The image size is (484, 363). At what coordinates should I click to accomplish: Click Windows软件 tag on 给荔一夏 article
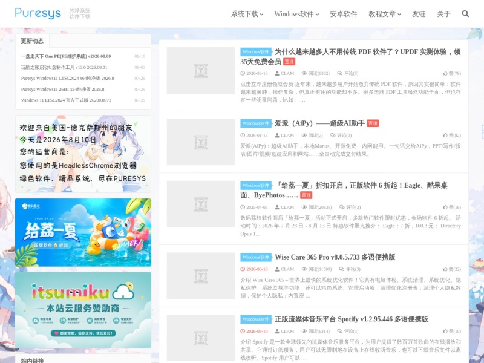tap(256, 186)
